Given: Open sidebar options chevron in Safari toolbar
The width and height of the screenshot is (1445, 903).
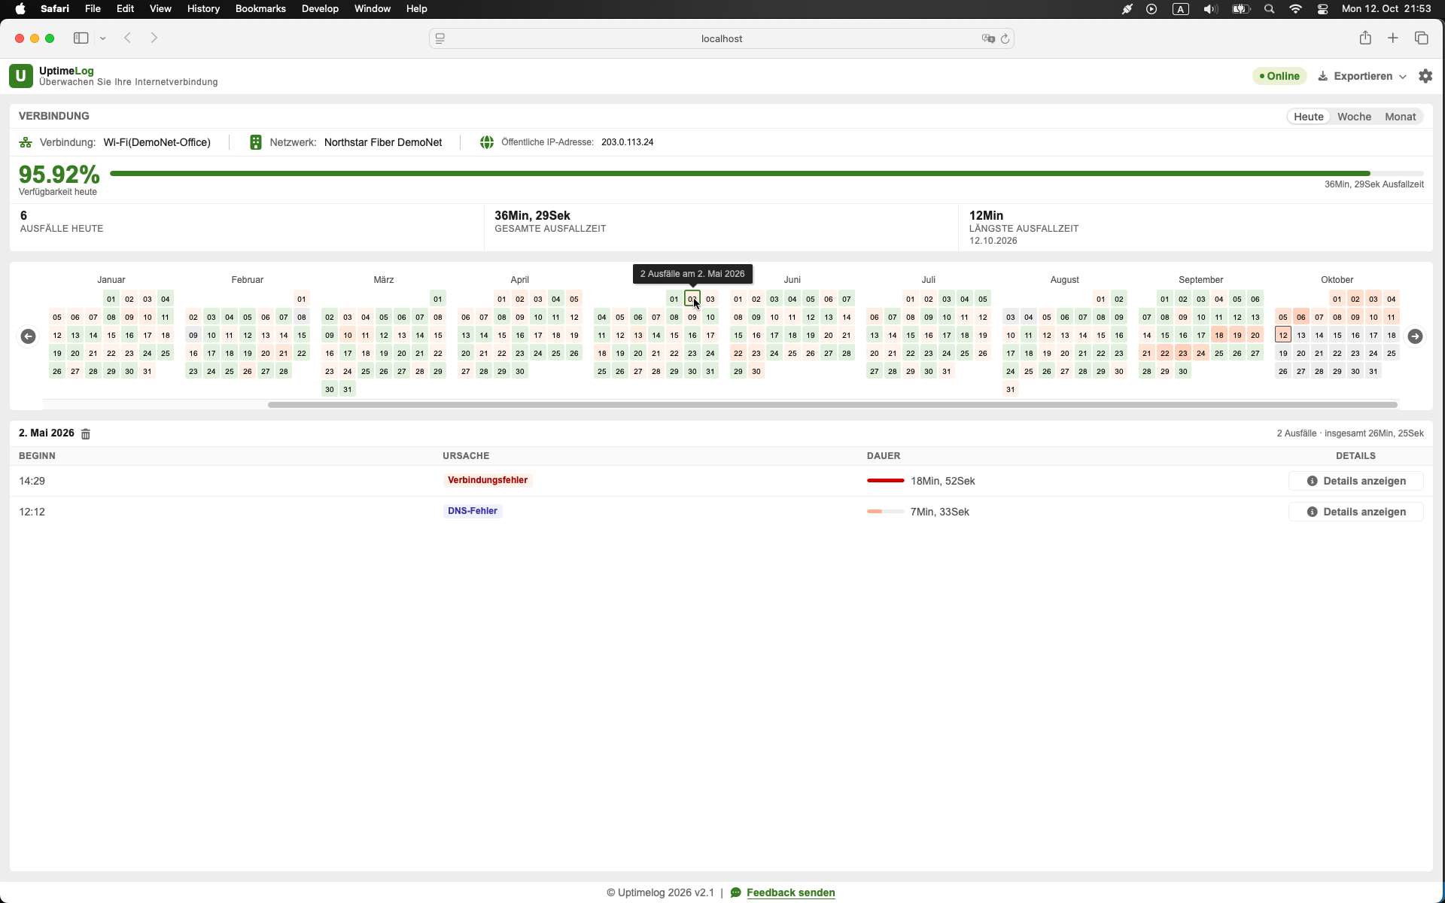Looking at the screenshot, I should point(102,38).
